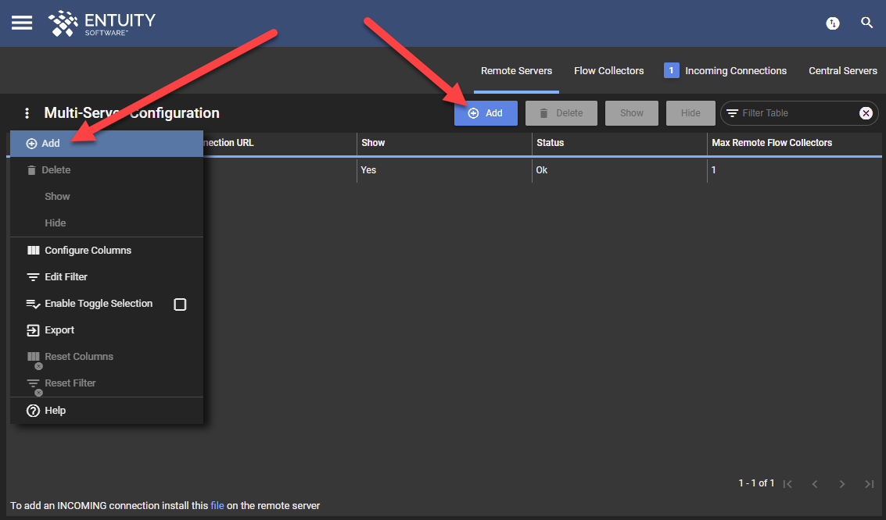Click the Delete toolbar button
The height and width of the screenshot is (520, 886).
tap(561, 113)
